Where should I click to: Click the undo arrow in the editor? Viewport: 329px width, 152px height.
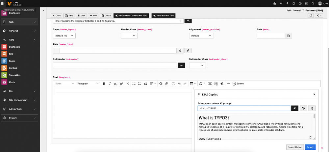pyautogui.click(x=179, y=84)
